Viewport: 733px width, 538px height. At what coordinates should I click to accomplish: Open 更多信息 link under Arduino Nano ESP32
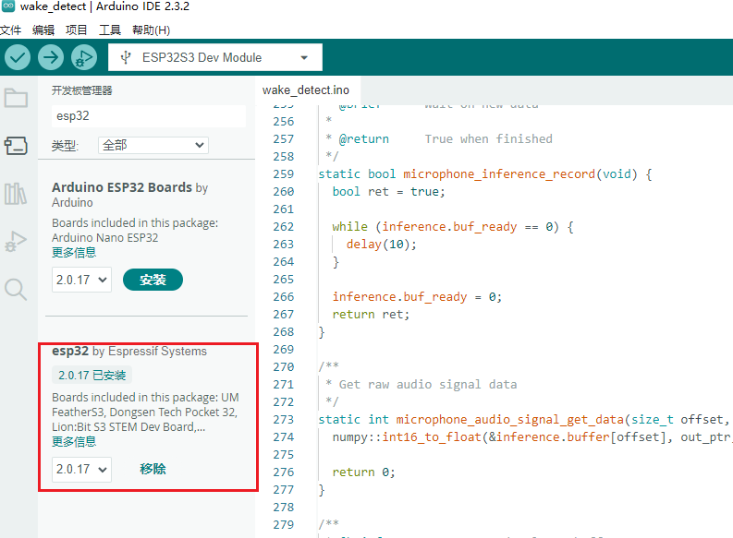[74, 253]
